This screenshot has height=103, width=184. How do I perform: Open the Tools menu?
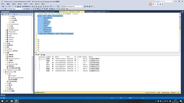[31, 4]
